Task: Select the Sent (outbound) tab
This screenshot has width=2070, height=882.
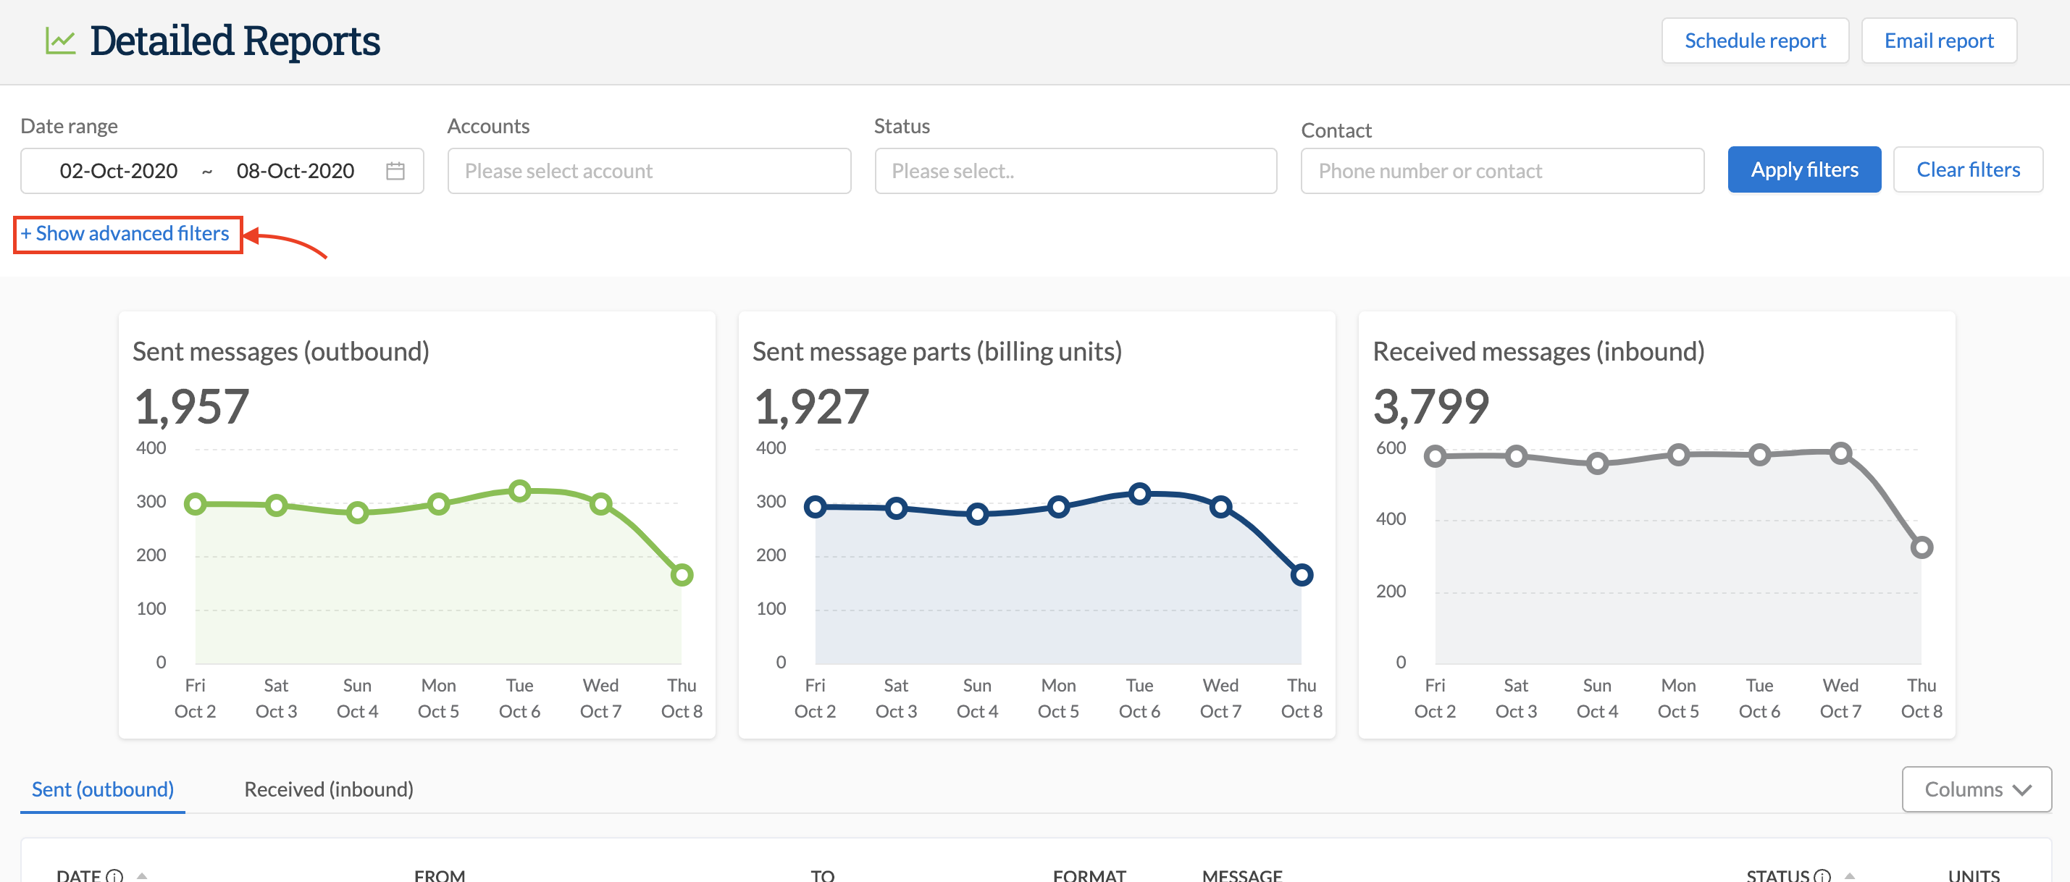Action: click(x=103, y=789)
